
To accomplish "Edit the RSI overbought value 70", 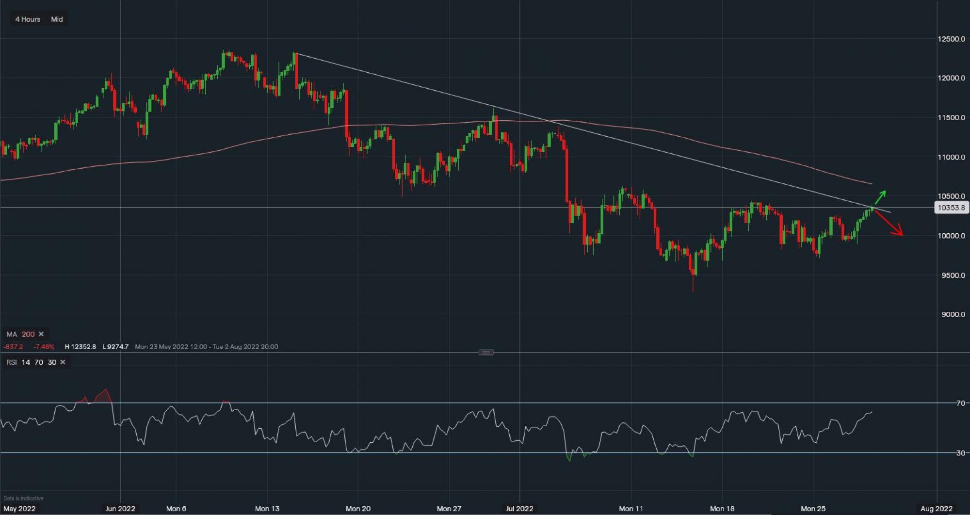I will pyautogui.click(x=38, y=362).
